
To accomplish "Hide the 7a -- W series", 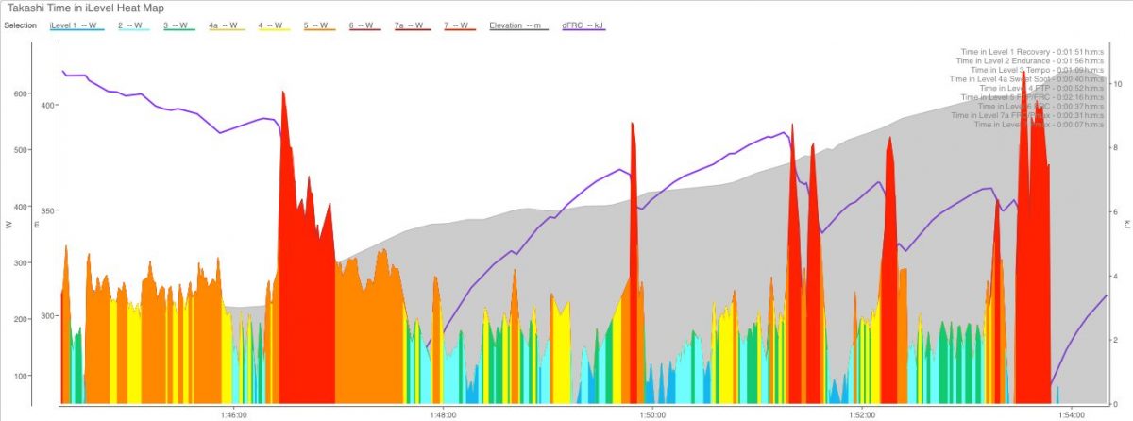I will coord(411,25).
